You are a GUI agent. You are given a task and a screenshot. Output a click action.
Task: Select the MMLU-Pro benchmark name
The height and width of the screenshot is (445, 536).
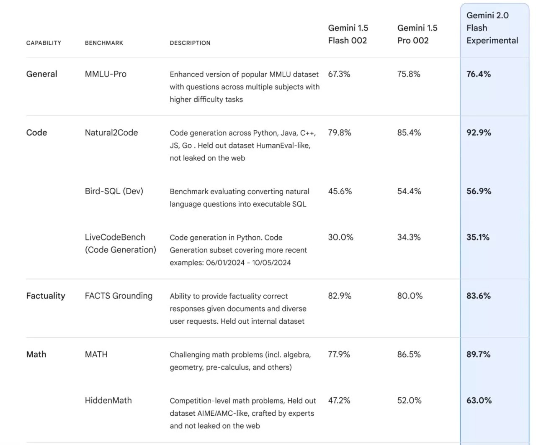coord(106,74)
